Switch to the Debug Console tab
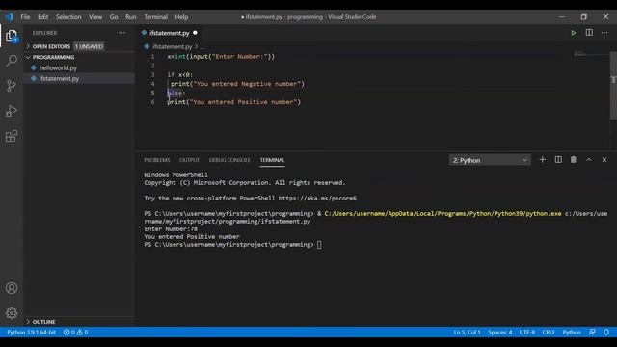The height and width of the screenshot is (347, 617). coord(229,160)
